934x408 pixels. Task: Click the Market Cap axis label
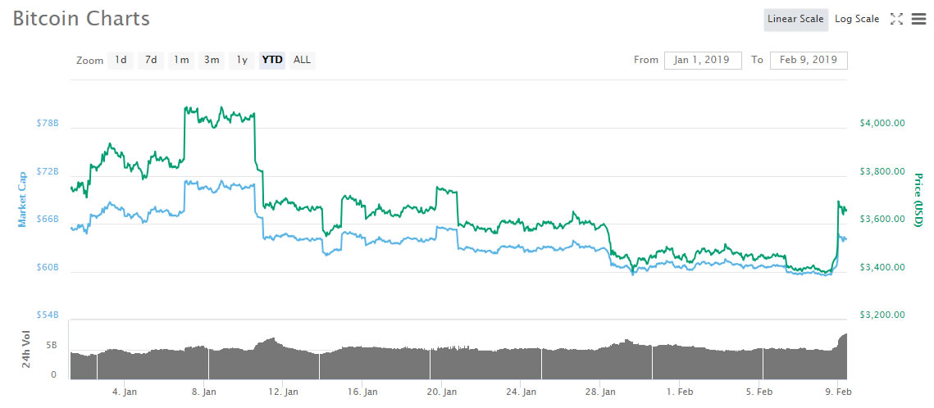[22, 198]
